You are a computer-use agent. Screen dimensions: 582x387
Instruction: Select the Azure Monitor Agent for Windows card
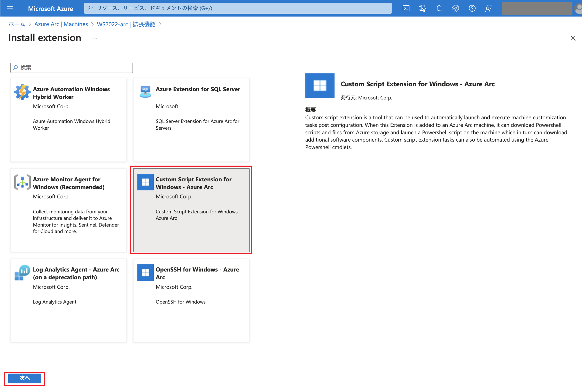[x=68, y=210]
